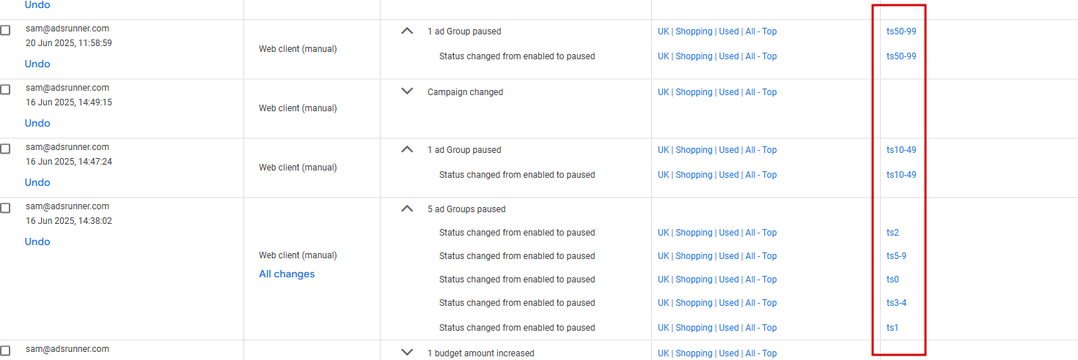This screenshot has width=1078, height=360.
Task: Expand the 1 budget amount increased entry
Action: pyautogui.click(x=407, y=353)
